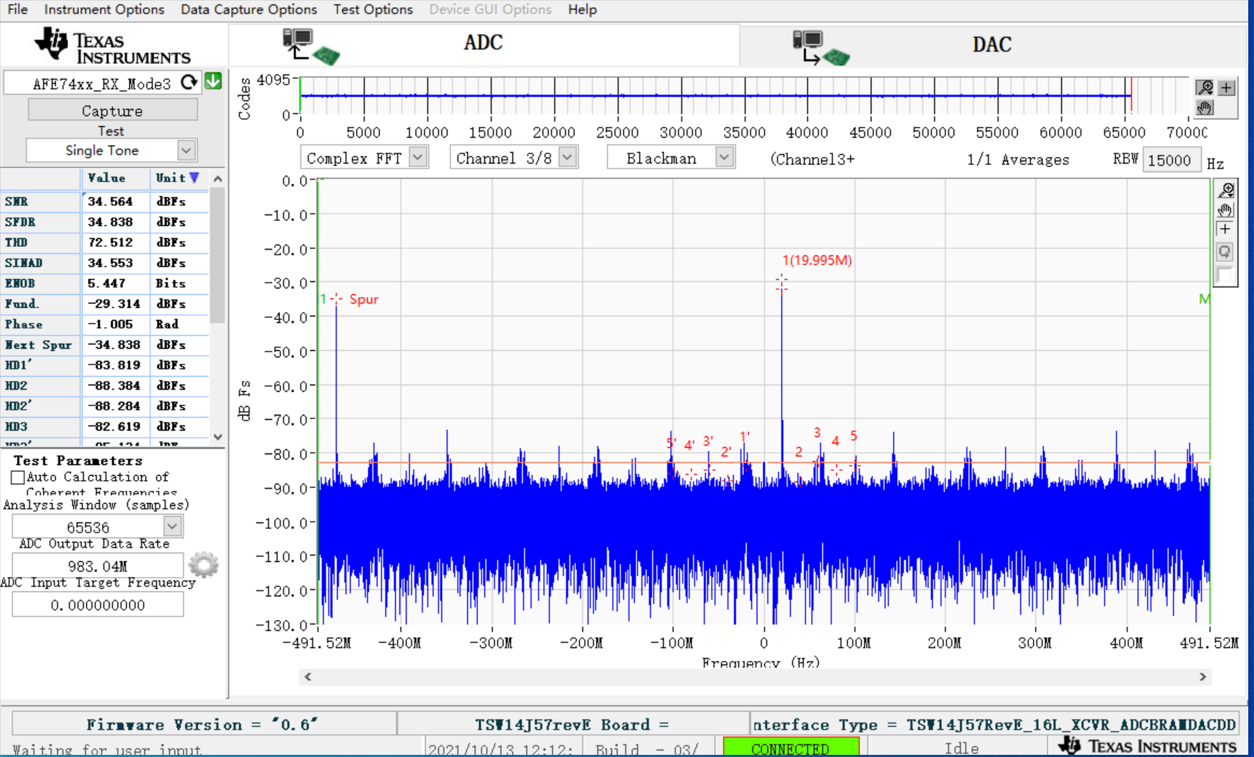
Task: Click the reload arrow beside AFE74xx_RX_Mode3
Action: point(189,82)
